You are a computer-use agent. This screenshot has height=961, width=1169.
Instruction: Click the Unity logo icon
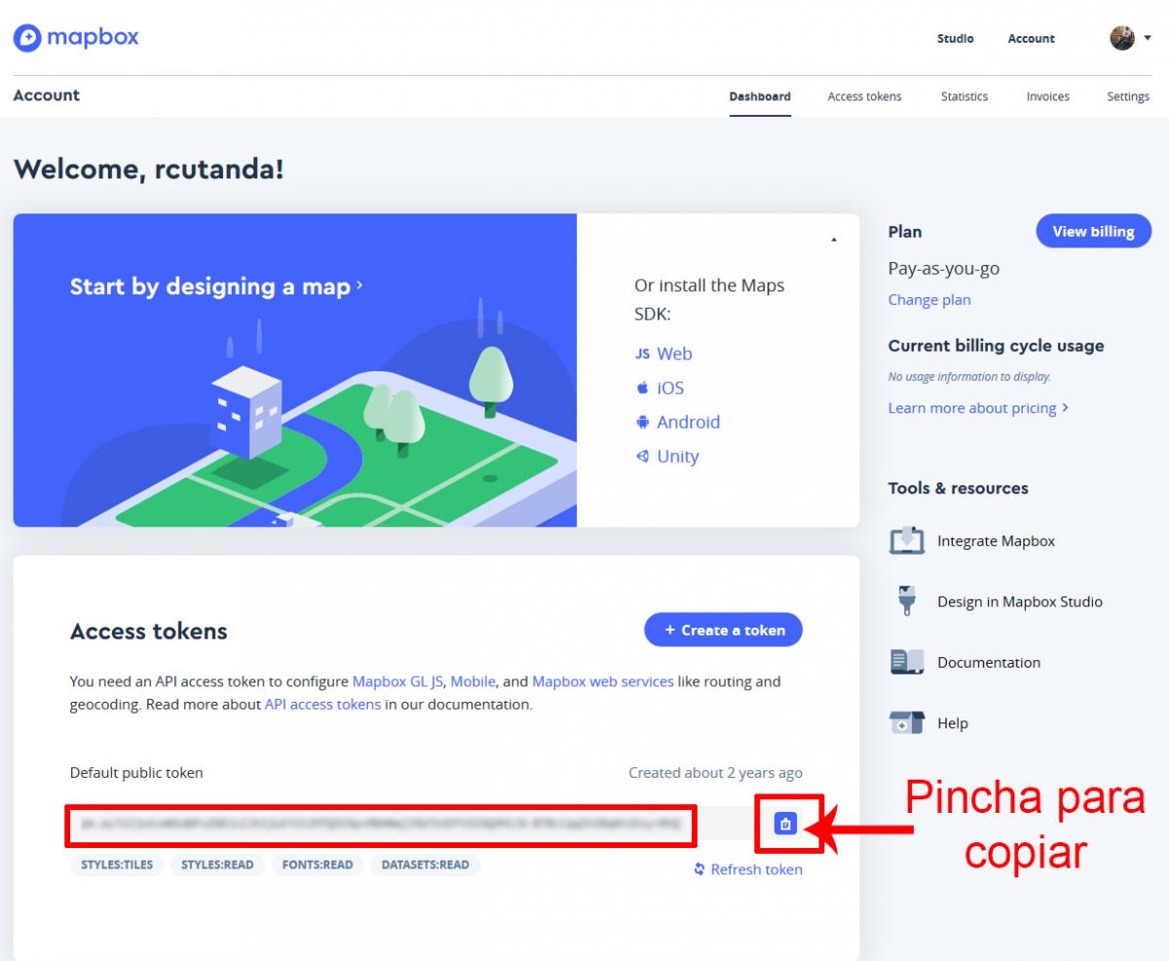click(642, 456)
